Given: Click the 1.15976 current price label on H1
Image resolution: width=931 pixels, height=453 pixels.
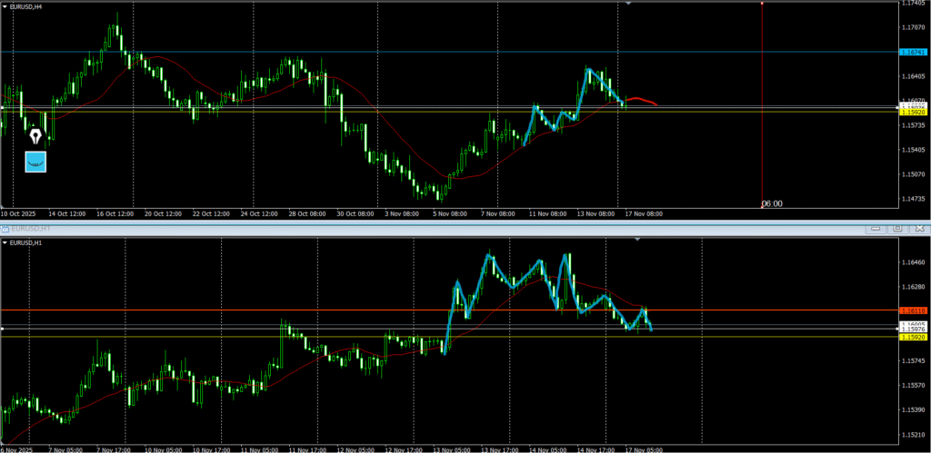Looking at the screenshot, I should tap(911, 329).
